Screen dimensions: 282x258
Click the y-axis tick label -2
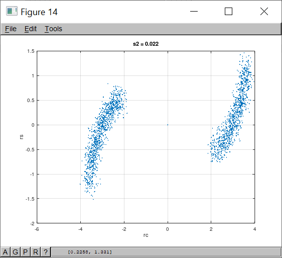pos(32,224)
